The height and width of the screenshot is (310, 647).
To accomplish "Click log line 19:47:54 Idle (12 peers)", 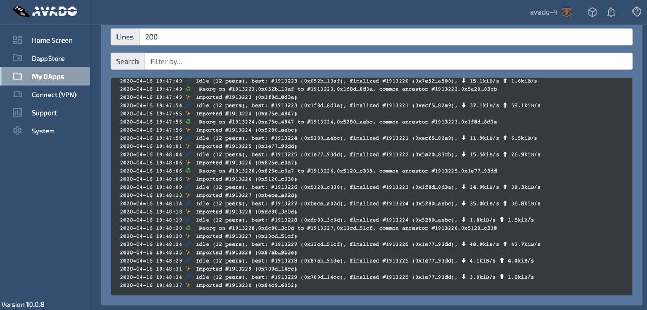I will 330,105.
